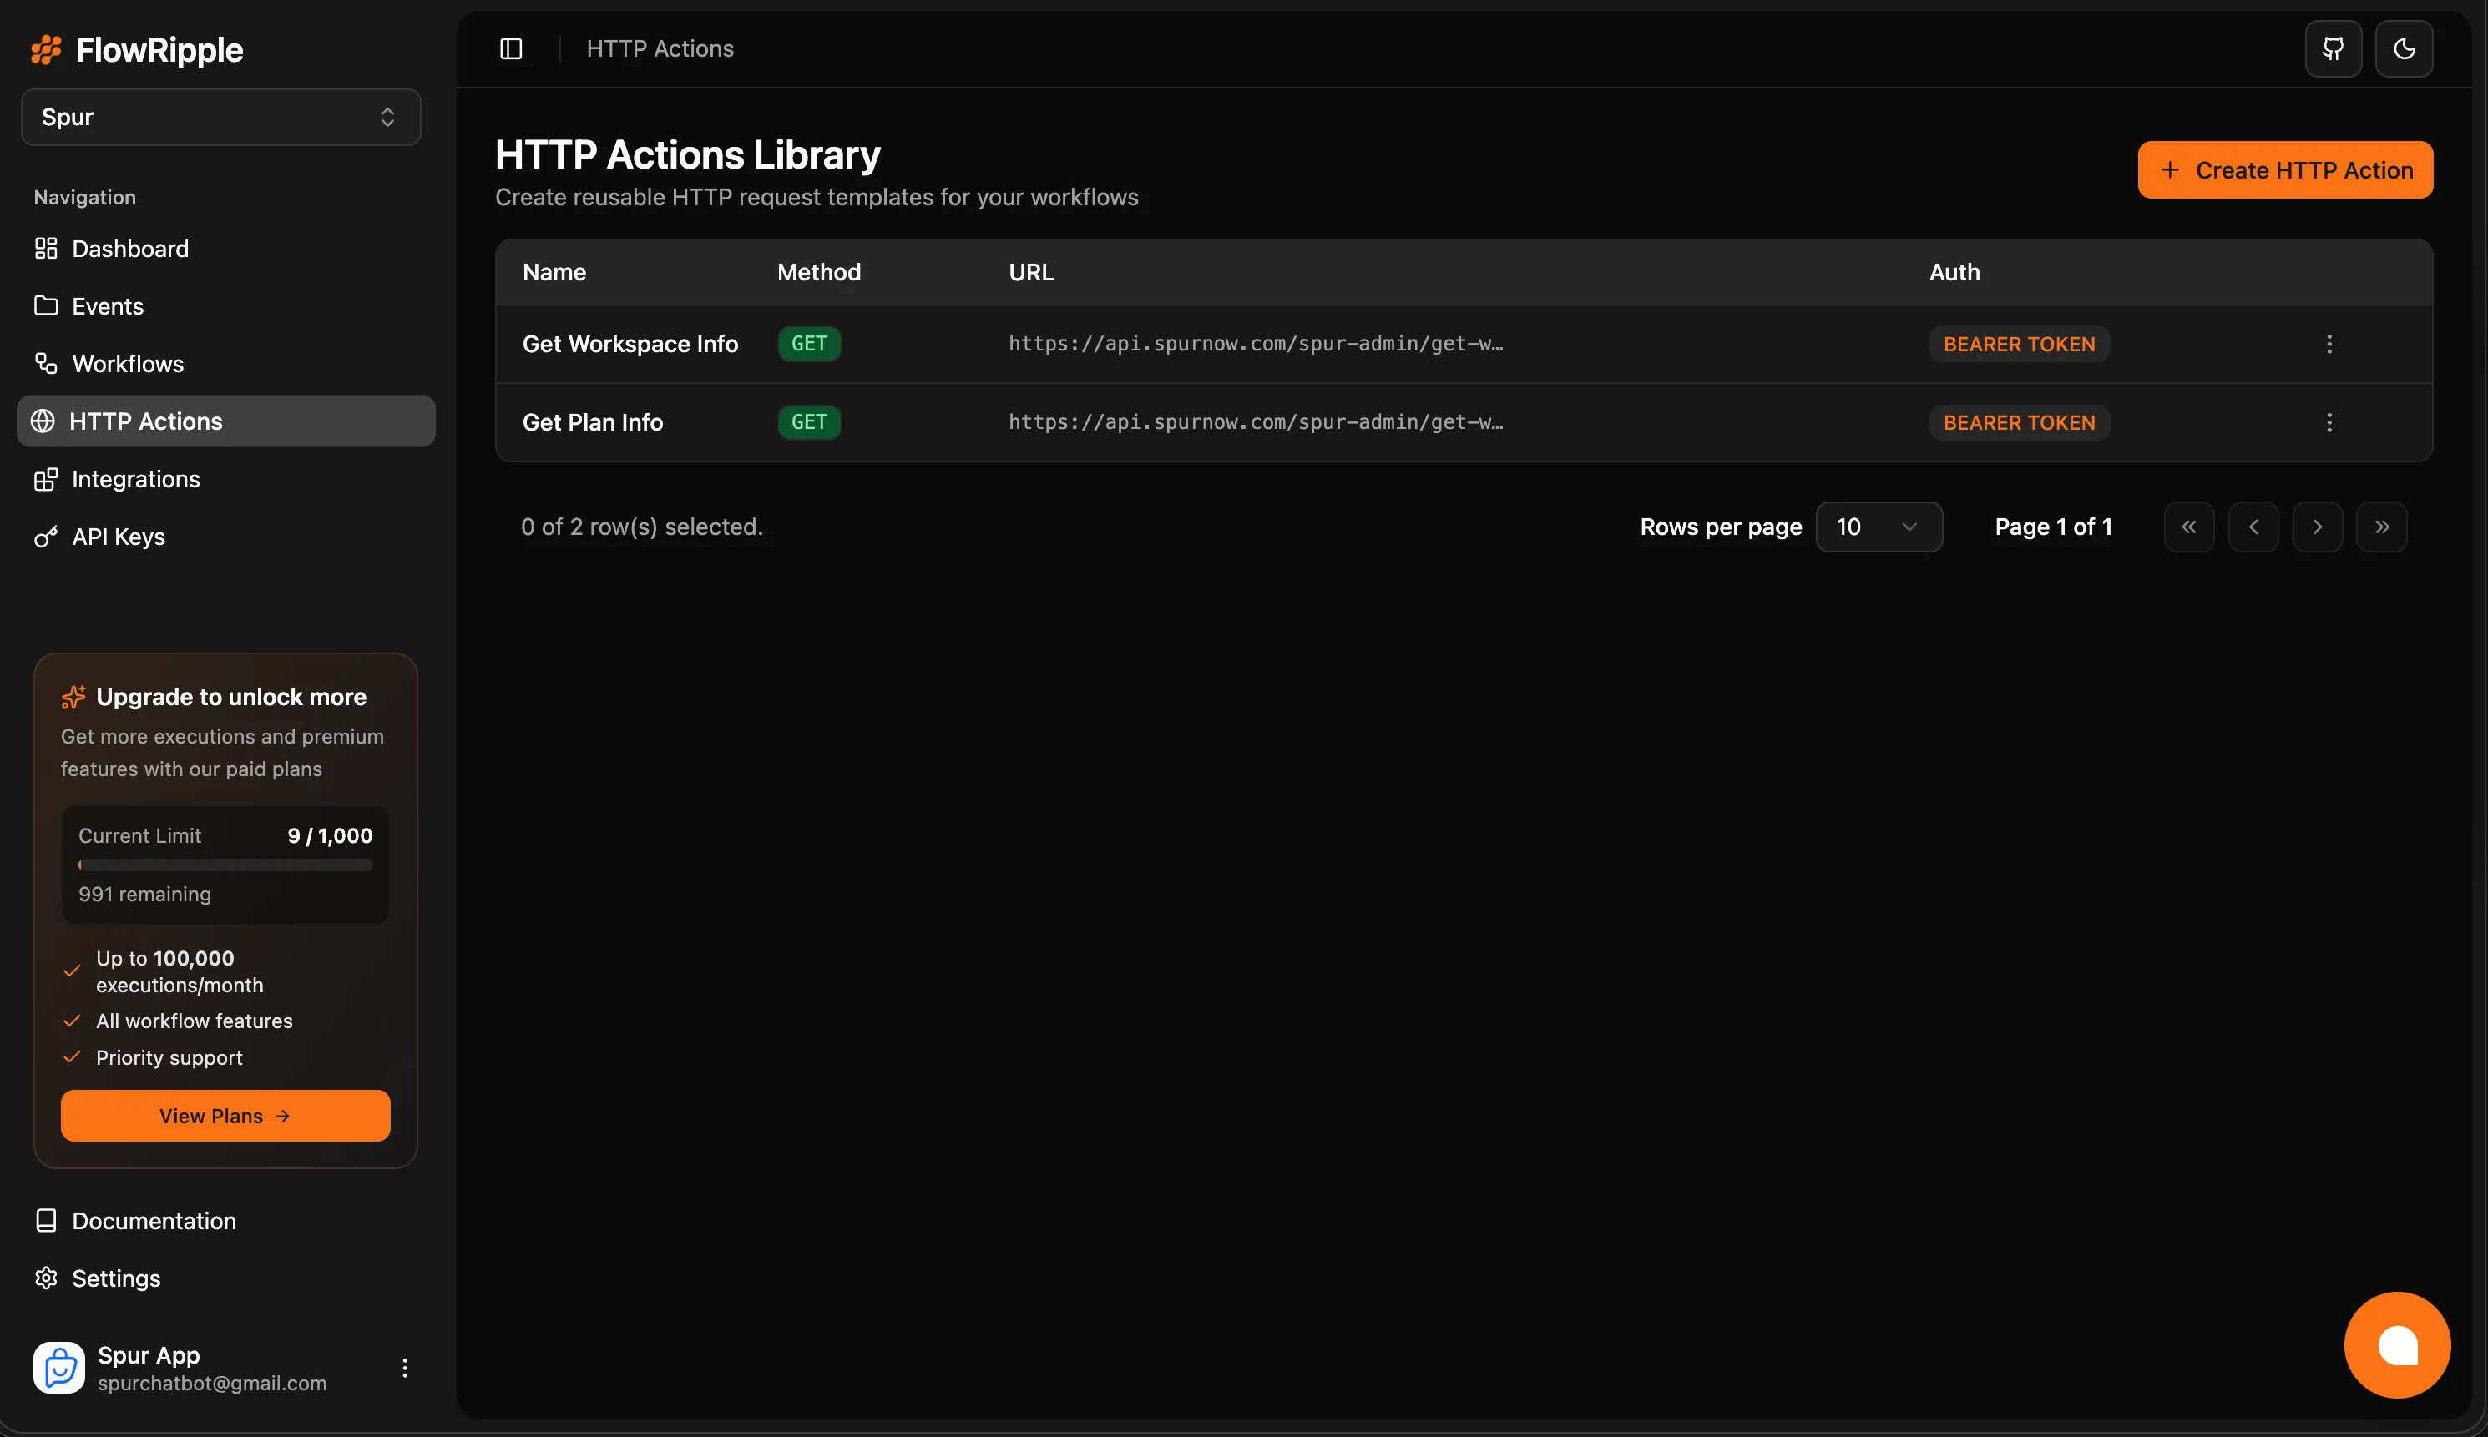
Task: Toggle the sidebar panel icon
Action: 510,48
